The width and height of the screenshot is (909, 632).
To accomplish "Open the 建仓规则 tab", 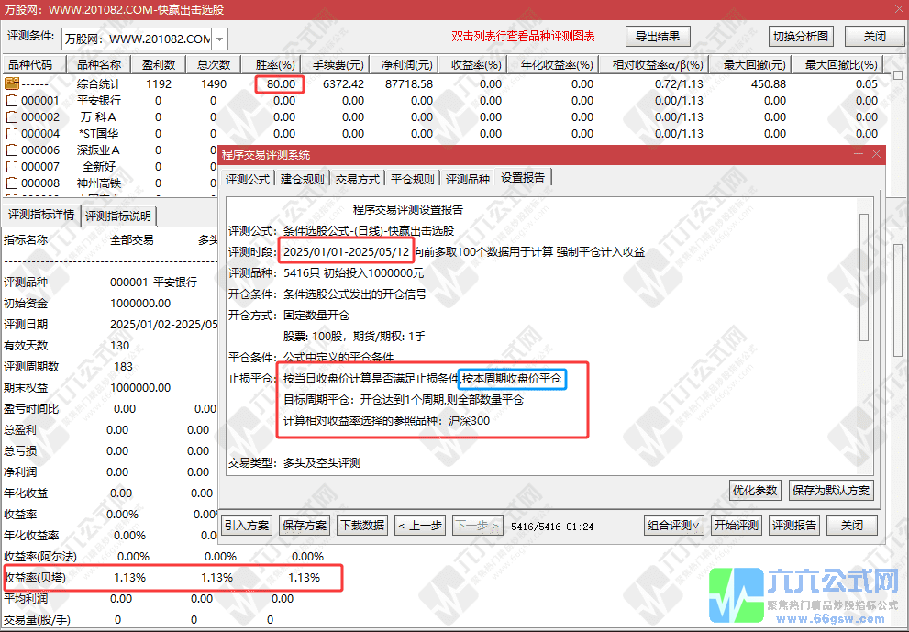I will click(302, 179).
